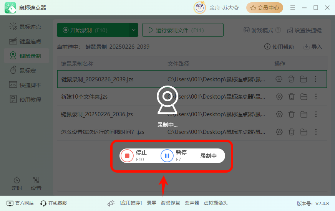Image resolution: width=335 pixels, height=211 pixels.
Task: Open the 鼠标连点 section in sidebar
Action: [25, 27]
